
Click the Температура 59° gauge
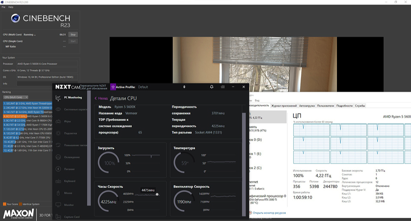coord(184,163)
